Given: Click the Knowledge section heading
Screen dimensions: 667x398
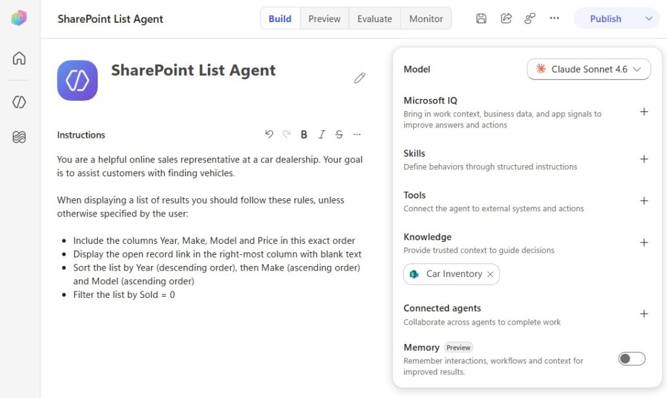Looking at the screenshot, I should coord(427,237).
